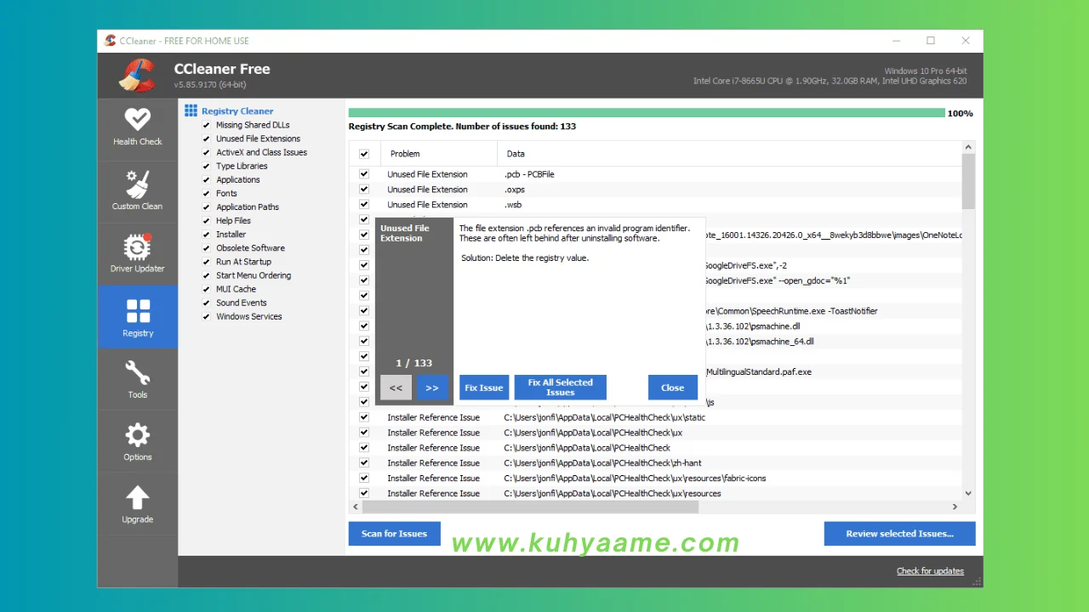The image size is (1089, 612).
Task: Close the issue details popup
Action: coord(672,388)
